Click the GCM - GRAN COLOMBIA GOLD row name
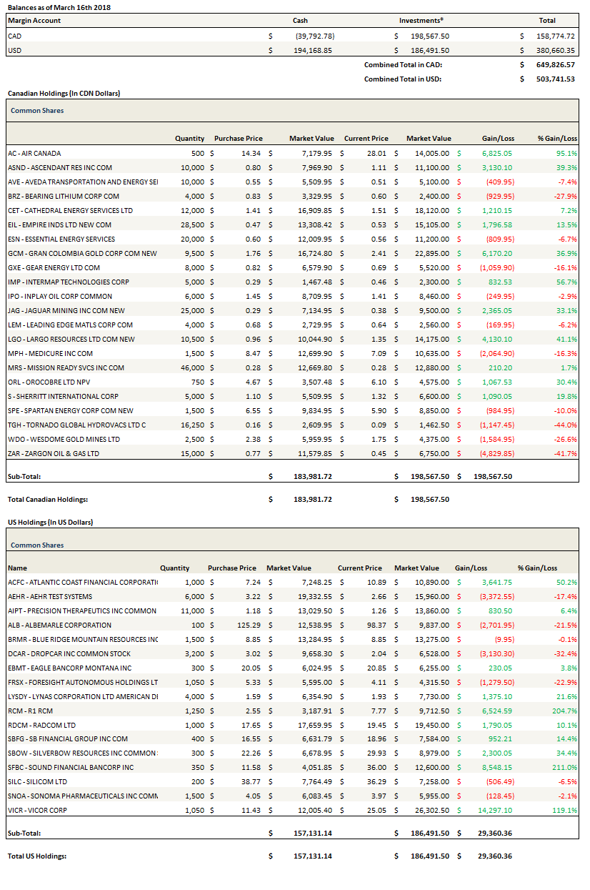Viewport: 590px width, 890px height. (x=71, y=253)
